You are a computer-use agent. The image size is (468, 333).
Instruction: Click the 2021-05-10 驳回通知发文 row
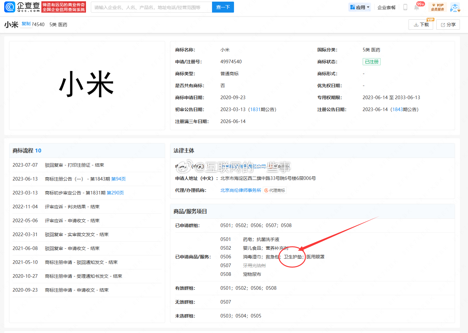click(x=87, y=262)
